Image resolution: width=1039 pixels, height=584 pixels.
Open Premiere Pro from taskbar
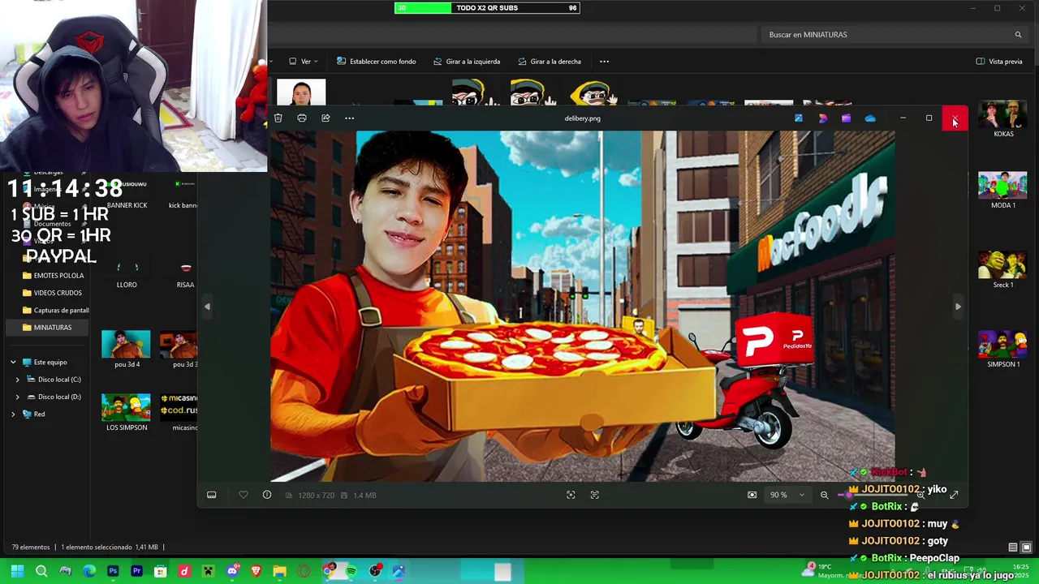pyautogui.click(x=136, y=571)
